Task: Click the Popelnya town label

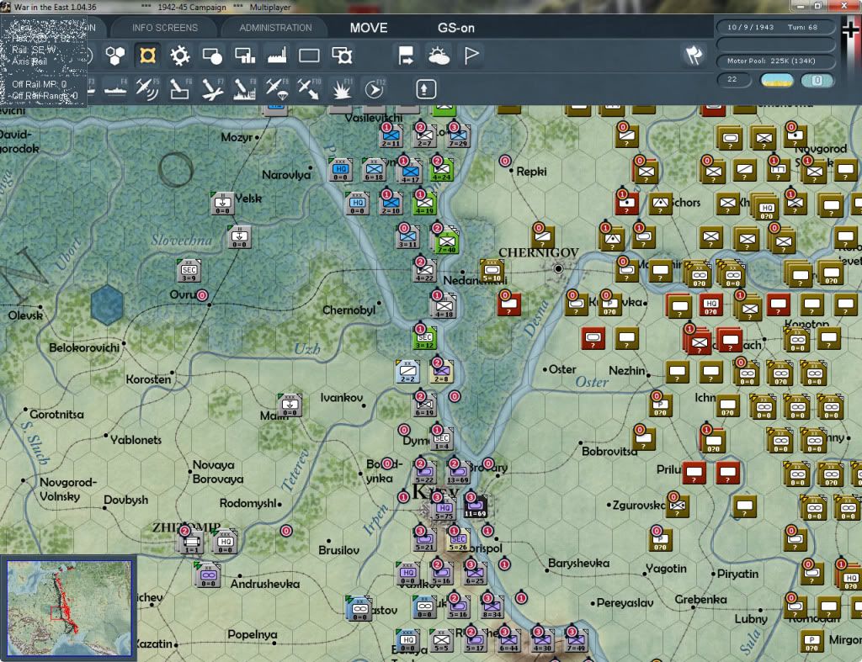Action: (253, 634)
